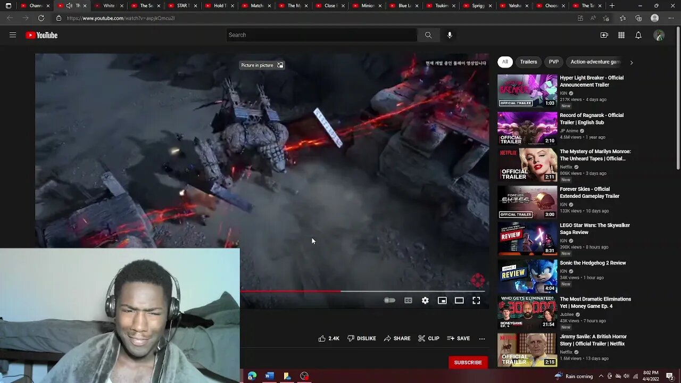Click the search magnifier button

pos(428,35)
